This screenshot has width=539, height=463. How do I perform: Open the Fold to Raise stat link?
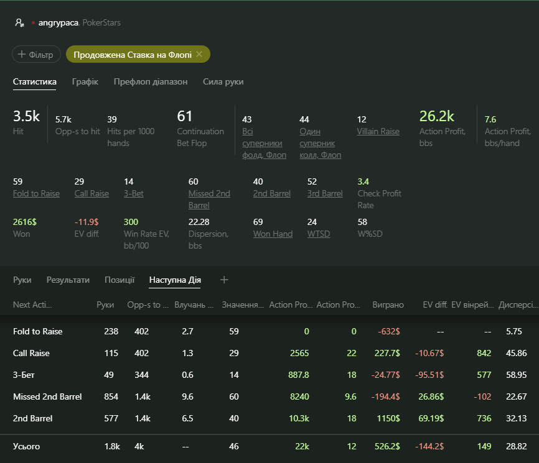[x=36, y=193]
